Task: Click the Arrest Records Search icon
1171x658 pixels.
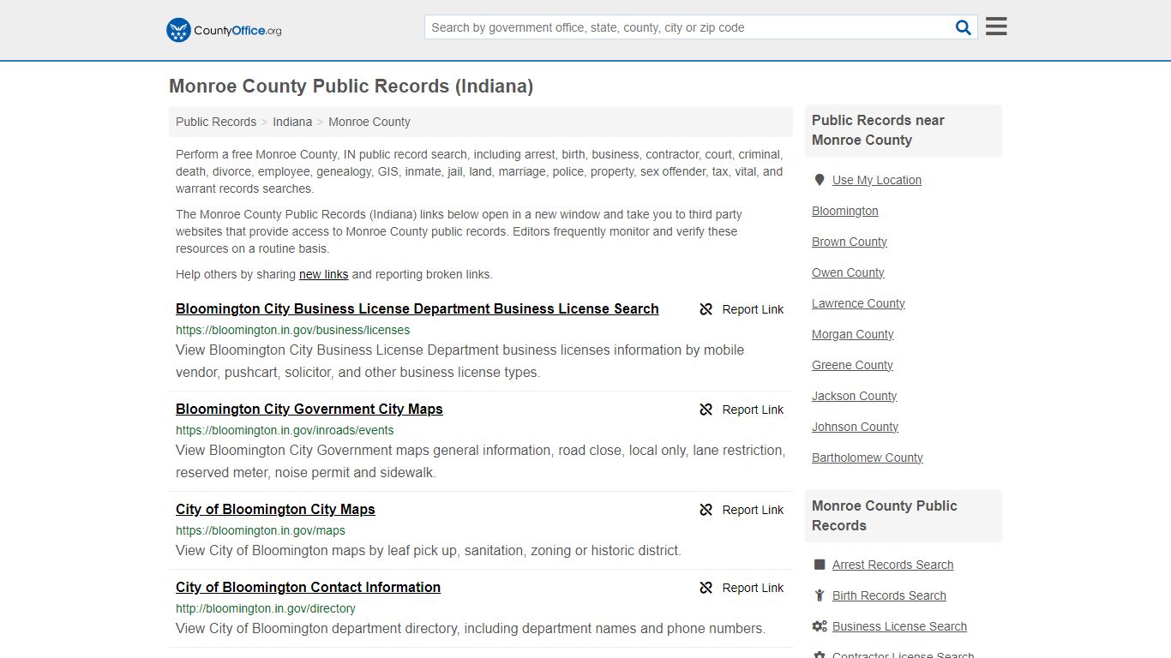Action: click(820, 565)
